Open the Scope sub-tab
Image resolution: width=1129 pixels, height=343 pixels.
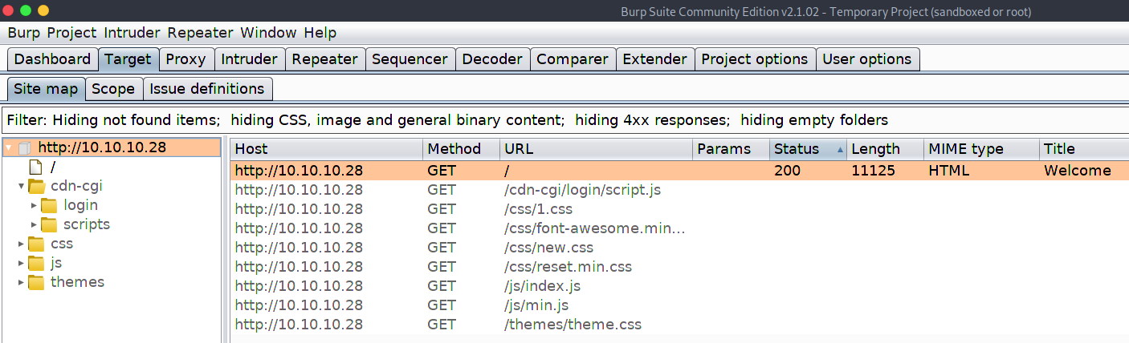point(113,89)
